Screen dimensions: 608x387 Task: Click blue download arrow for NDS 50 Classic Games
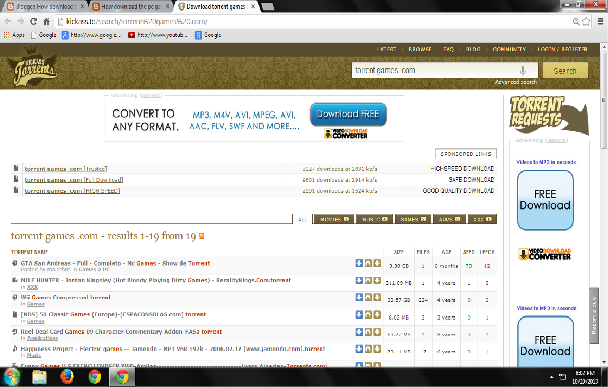pos(359,315)
